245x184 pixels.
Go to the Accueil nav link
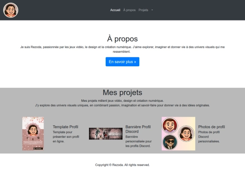point(115,10)
